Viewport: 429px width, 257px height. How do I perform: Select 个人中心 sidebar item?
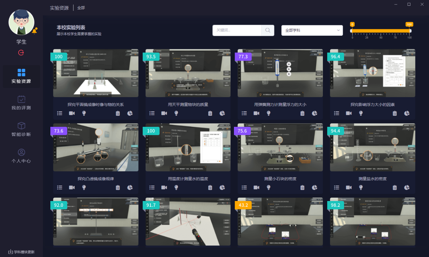point(21,156)
